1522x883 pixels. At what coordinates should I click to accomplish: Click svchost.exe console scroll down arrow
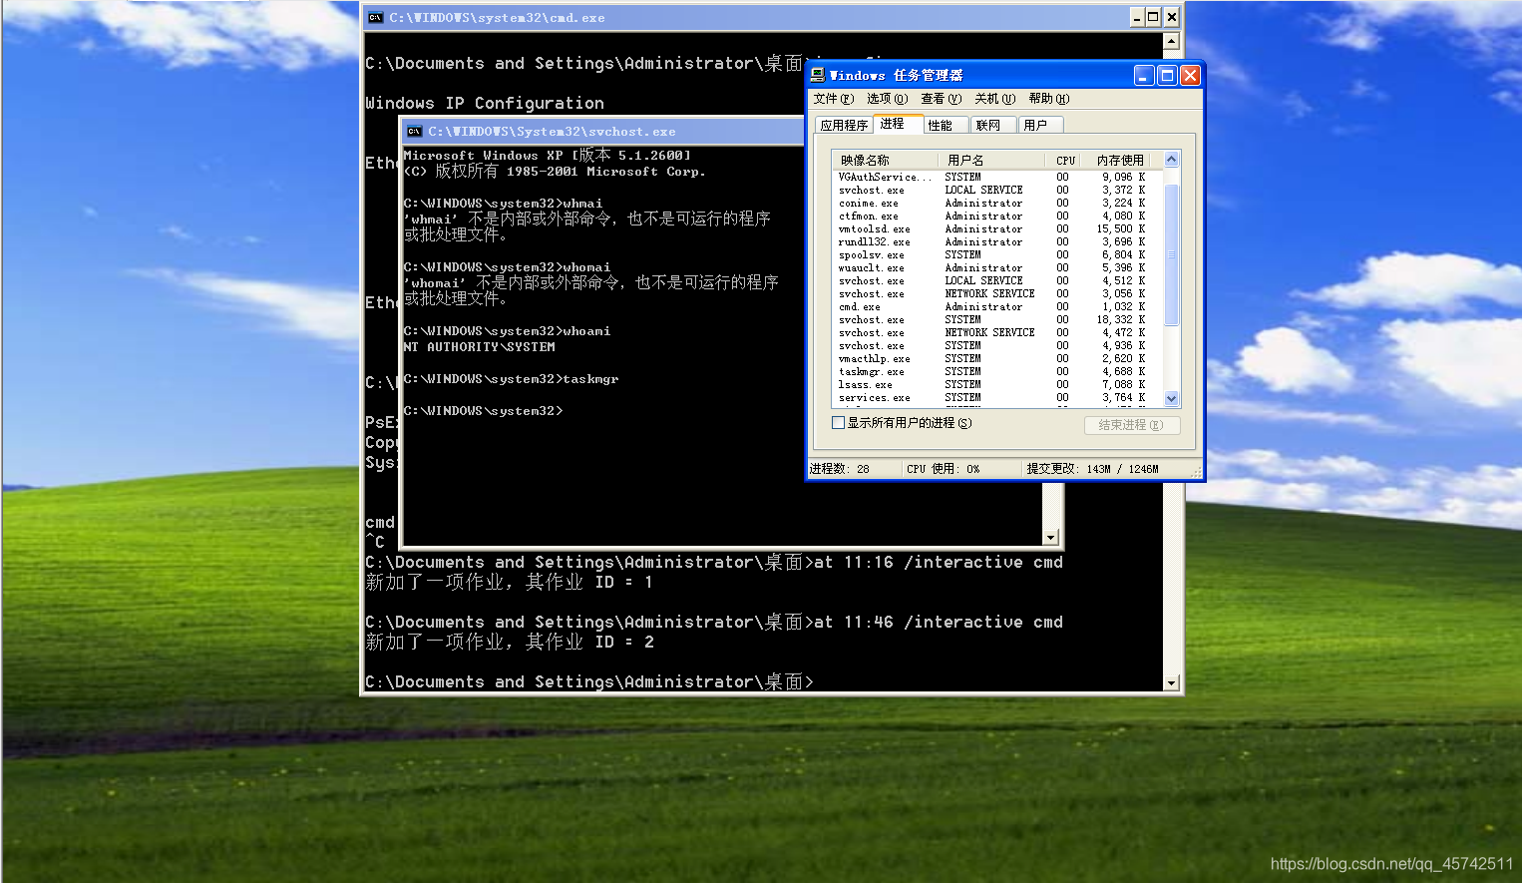pos(1050,538)
